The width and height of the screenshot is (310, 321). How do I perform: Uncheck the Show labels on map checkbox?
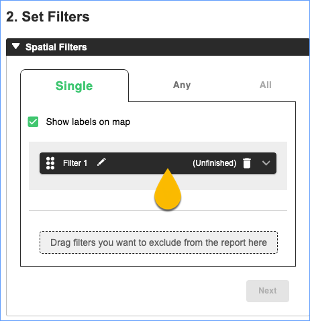[33, 122]
